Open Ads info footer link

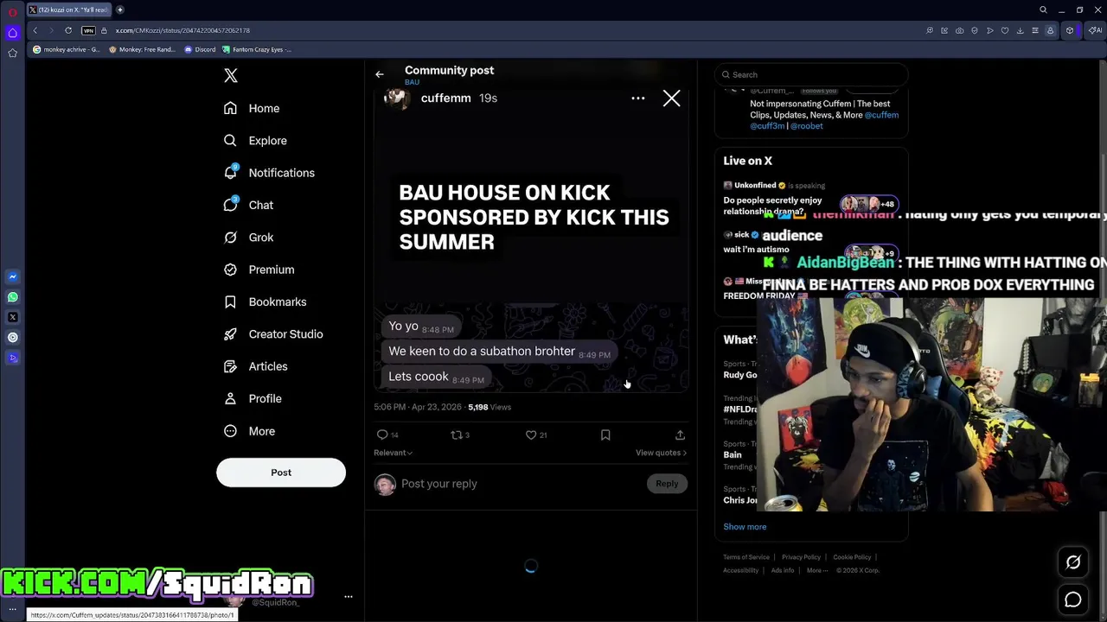pos(782,570)
